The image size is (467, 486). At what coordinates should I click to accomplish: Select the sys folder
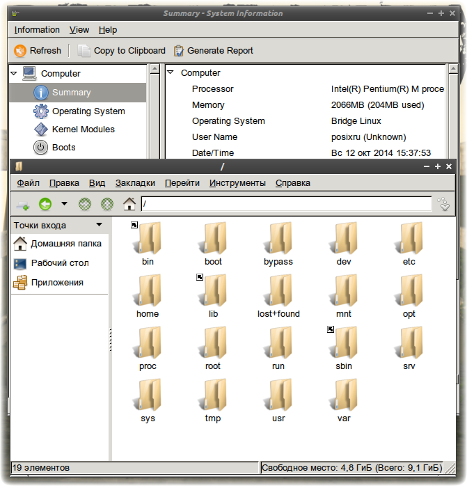pos(148,400)
